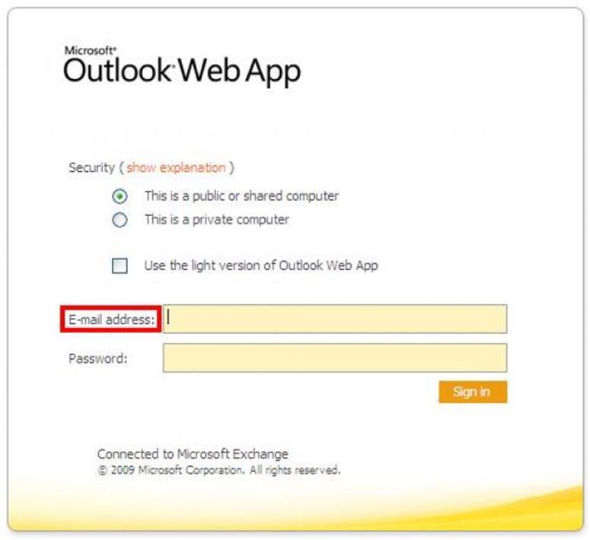590x540 pixels.
Task: Open the show explanation link
Action: (176, 168)
